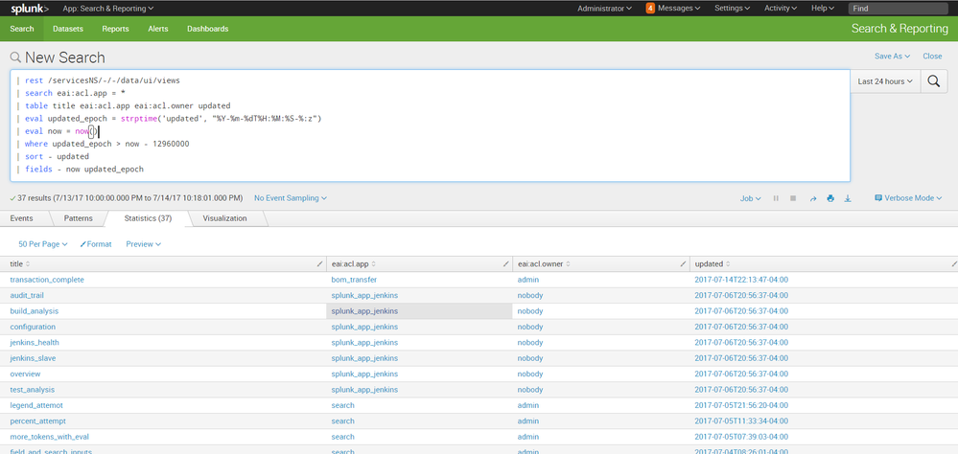Image resolution: width=958 pixels, height=454 pixels.
Task: Open Format options
Action: coord(96,244)
